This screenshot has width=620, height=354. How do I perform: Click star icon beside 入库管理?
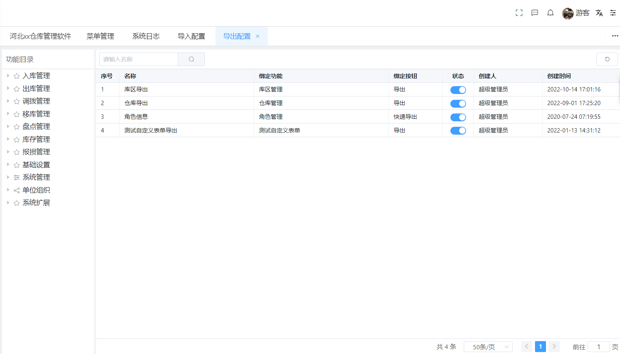[16, 76]
